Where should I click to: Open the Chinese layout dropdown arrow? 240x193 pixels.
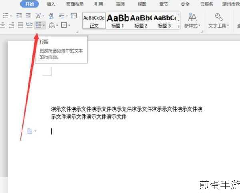(x=44, y=16)
